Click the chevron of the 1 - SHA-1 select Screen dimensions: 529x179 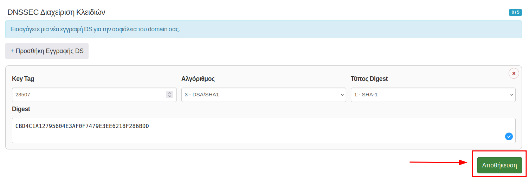[512, 95]
